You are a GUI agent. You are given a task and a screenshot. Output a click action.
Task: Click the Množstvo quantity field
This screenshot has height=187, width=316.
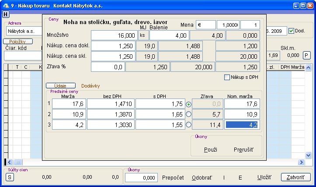114,35
